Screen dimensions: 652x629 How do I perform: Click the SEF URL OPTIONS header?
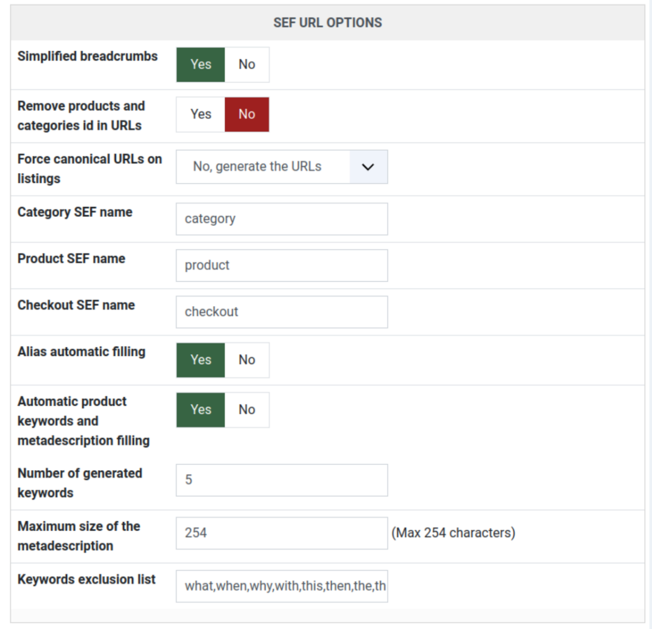pos(327,23)
